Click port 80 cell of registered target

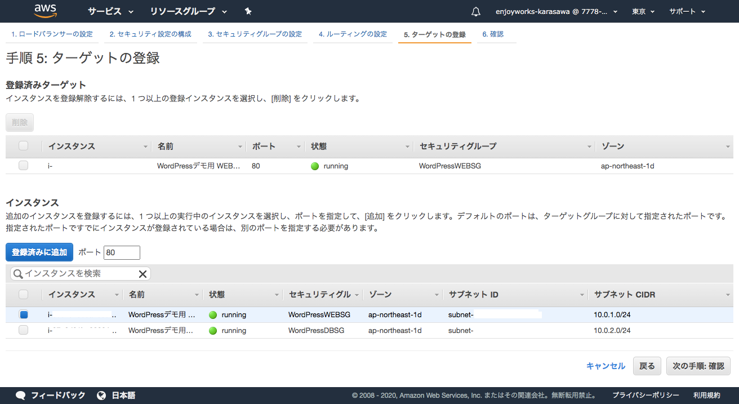(x=256, y=166)
